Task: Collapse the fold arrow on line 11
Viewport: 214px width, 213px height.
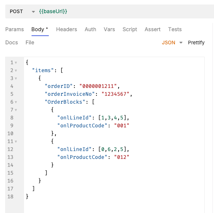Action: (16, 142)
